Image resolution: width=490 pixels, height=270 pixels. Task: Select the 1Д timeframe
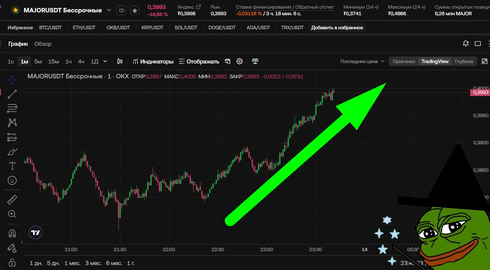[94, 62]
